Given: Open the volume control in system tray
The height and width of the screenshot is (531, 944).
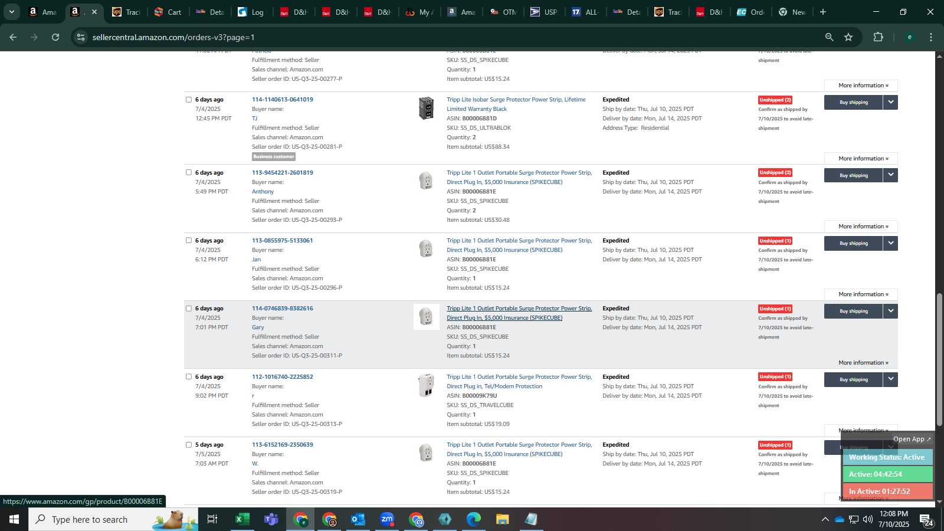Looking at the screenshot, I should tap(867, 519).
